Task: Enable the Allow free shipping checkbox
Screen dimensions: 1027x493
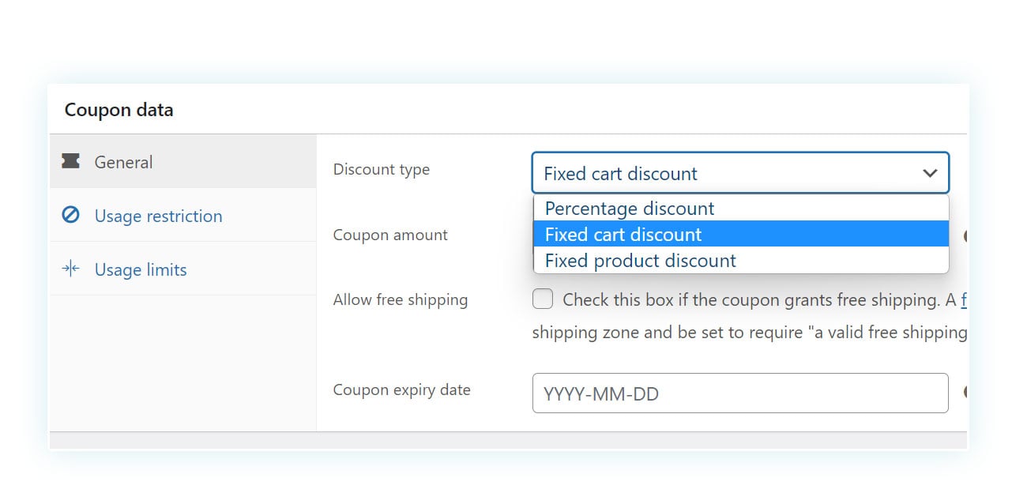Action: click(x=543, y=299)
